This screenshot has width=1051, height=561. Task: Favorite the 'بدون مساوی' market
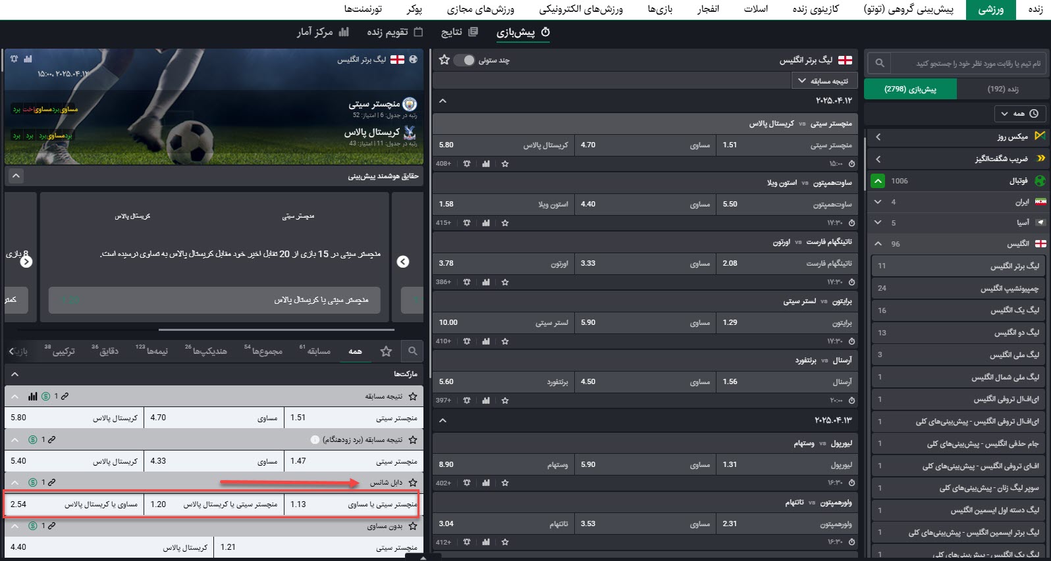point(413,526)
